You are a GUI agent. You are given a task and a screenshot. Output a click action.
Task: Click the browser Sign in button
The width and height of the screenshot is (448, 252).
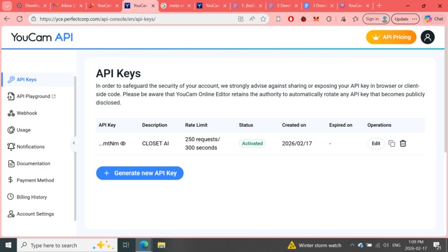click(376, 19)
